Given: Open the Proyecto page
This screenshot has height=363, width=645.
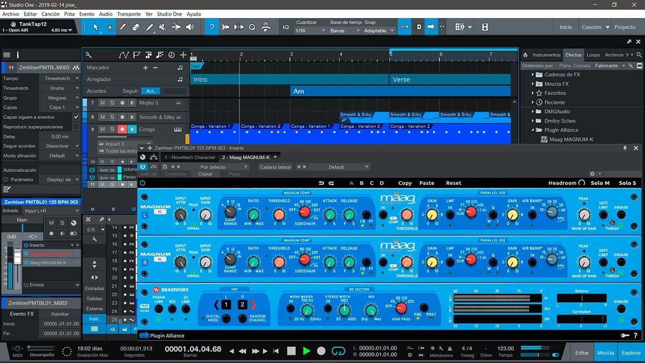Looking at the screenshot, I should pos(625,27).
